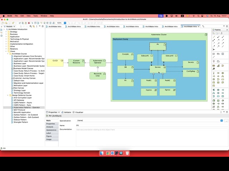Pick the Business Actor stick-figure in Palette
Image resolution: width=229 pixels, height=171 pixels.
[214, 73]
